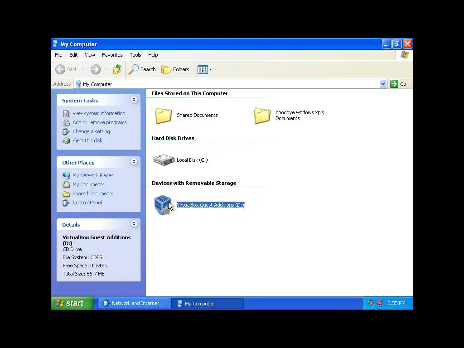This screenshot has width=464, height=348.
Task: Open Back history dropdown arrow
Action: [x=83, y=69]
